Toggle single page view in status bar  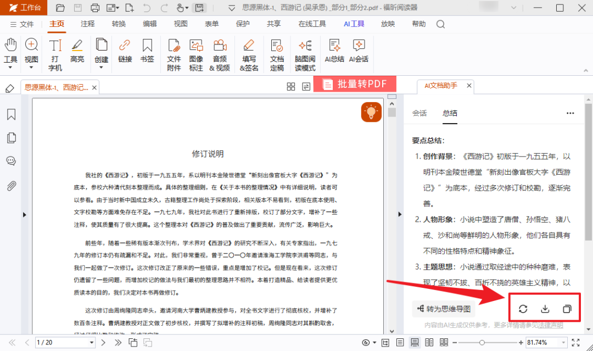pos(400,343)
